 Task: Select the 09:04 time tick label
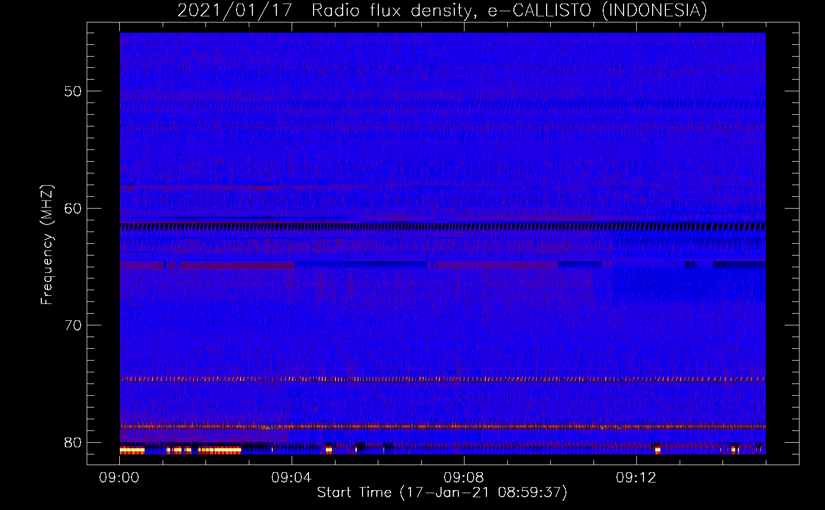292,478
